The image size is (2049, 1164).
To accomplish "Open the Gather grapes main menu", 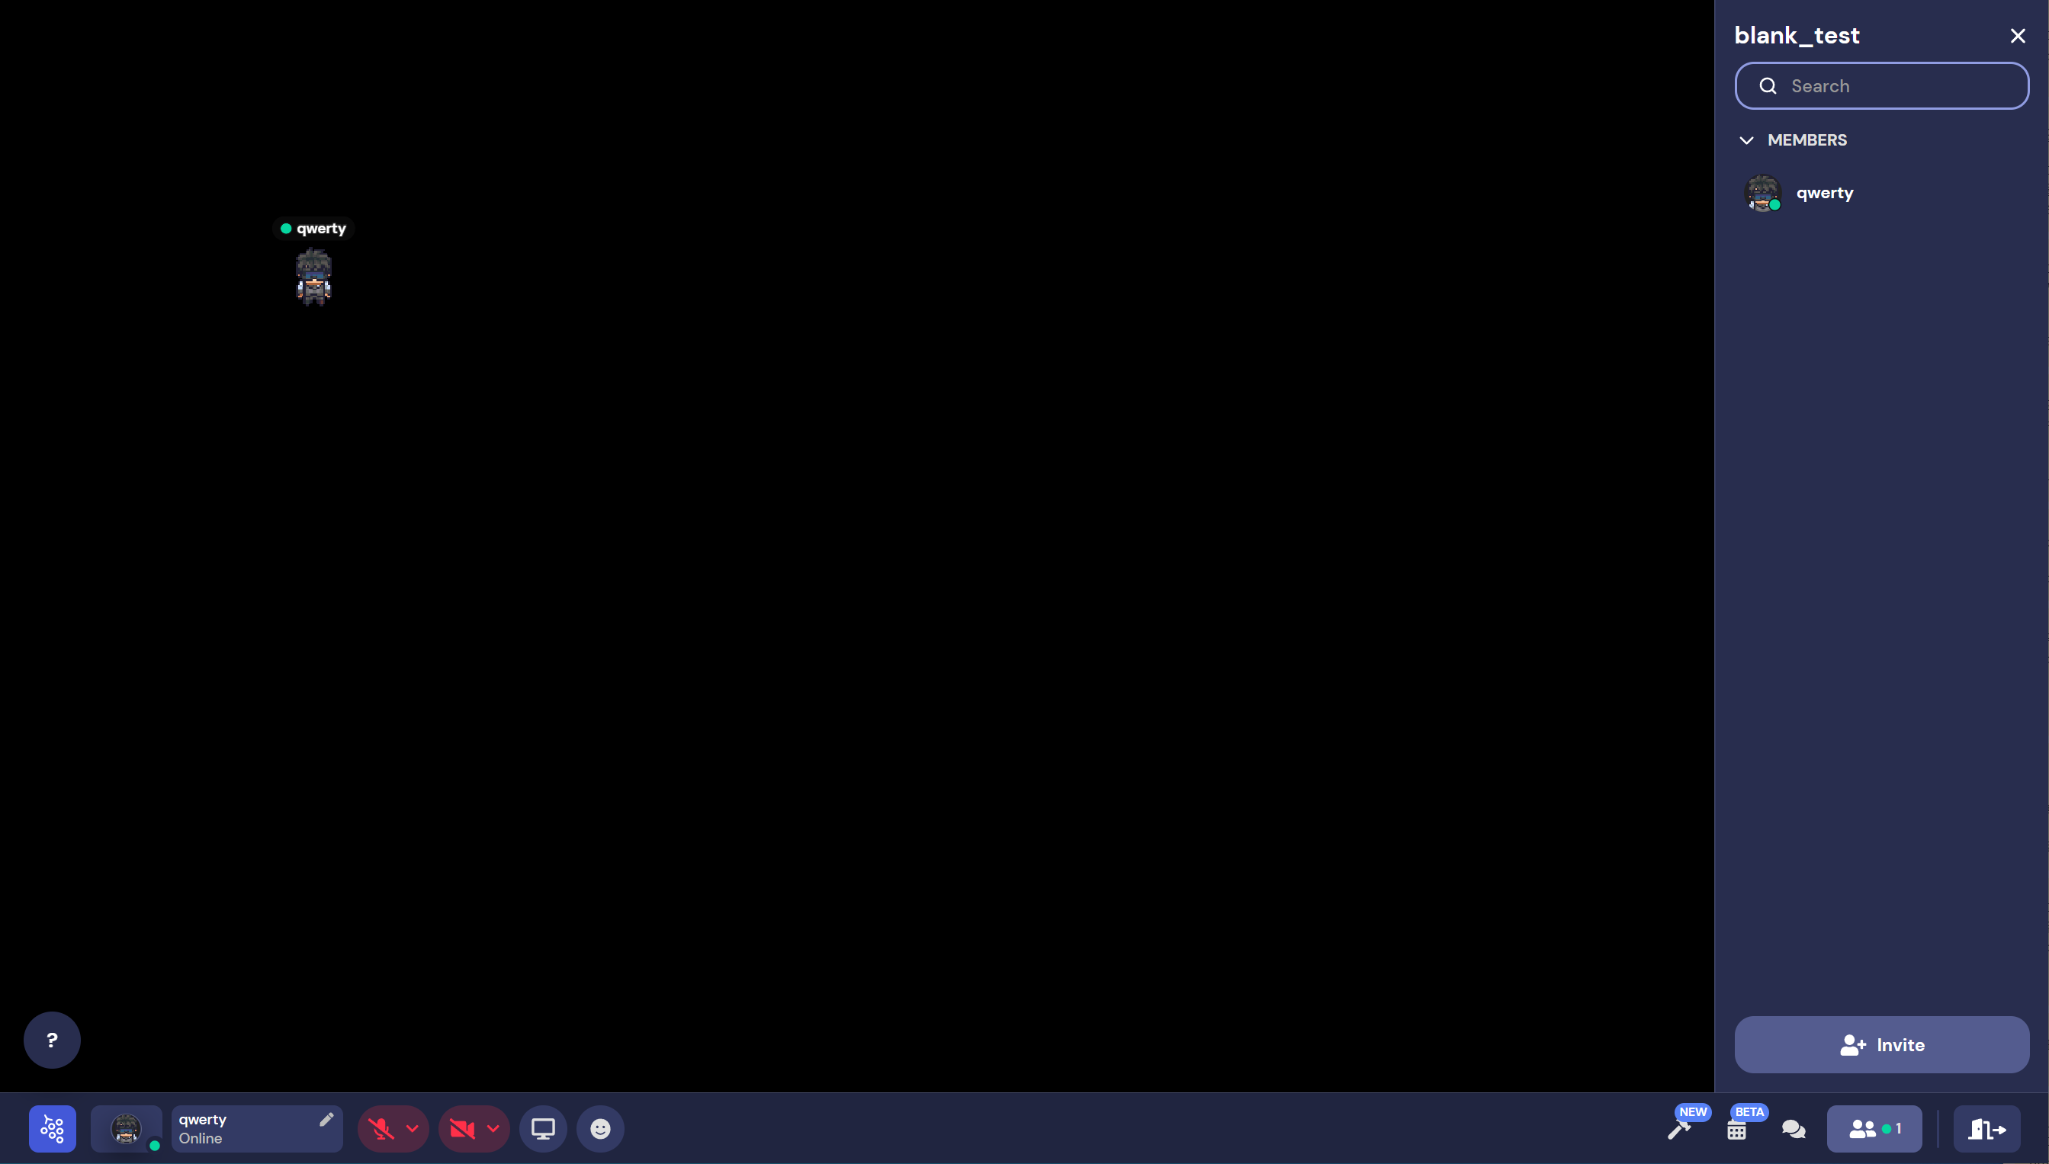I will click(52, 1128).
